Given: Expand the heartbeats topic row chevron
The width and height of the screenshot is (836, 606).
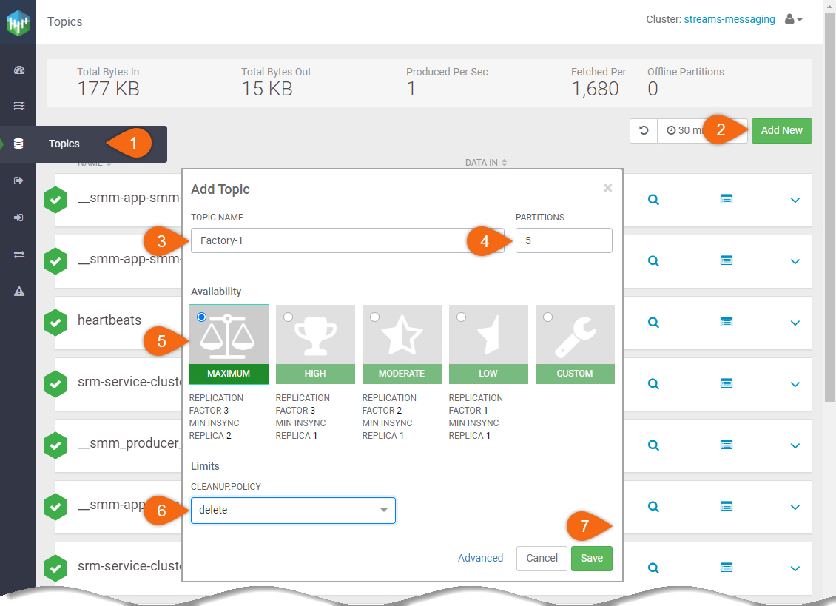Looking at the screenshot, I should pos(795,323).
